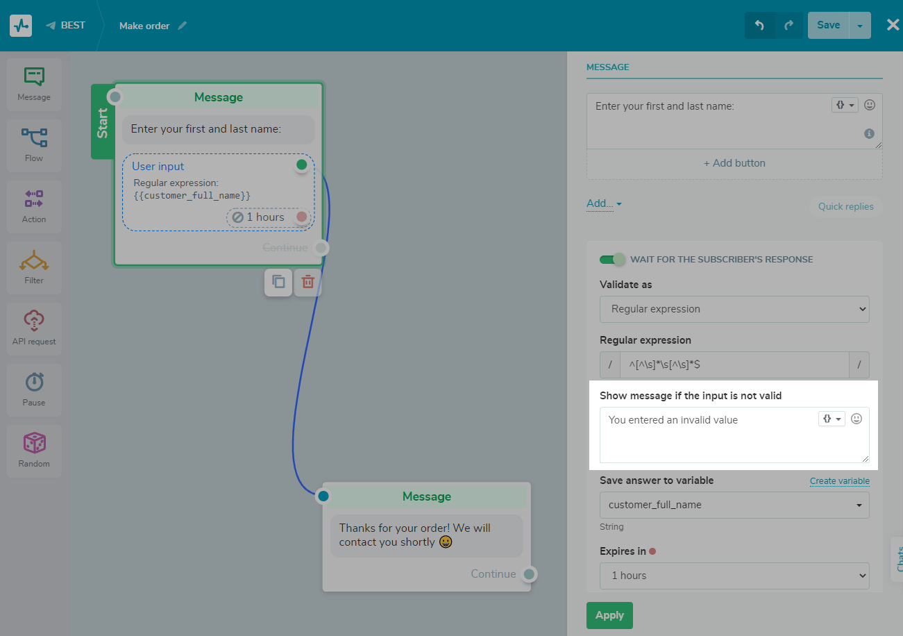Screen dimensions: 903x636
Task: Undo the last change
Action: click(x=759, y=25)
